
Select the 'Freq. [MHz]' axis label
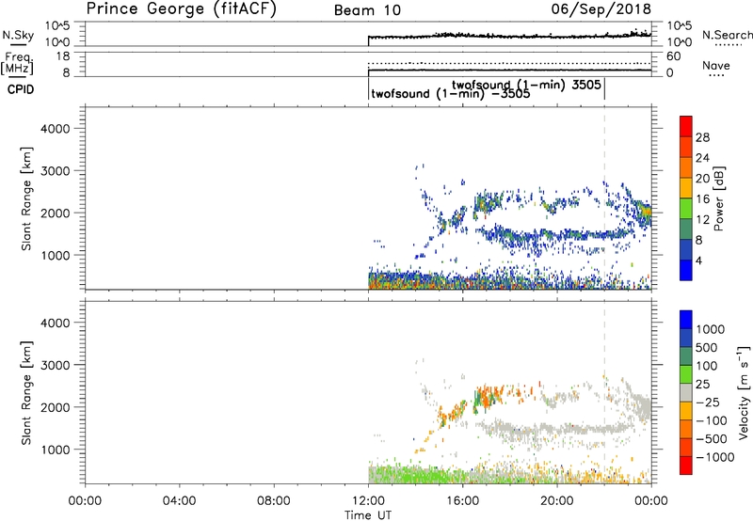tap(17, 64)
